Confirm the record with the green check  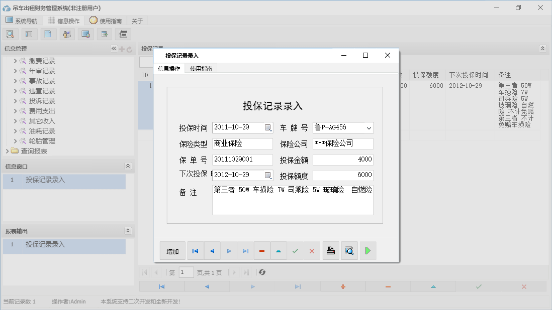click(295, 250)
